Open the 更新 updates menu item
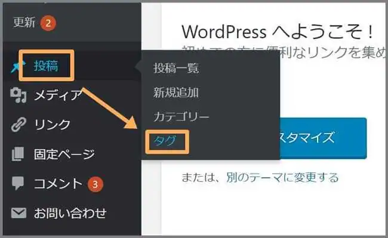 pyautogui.click(x=24, y=23)
